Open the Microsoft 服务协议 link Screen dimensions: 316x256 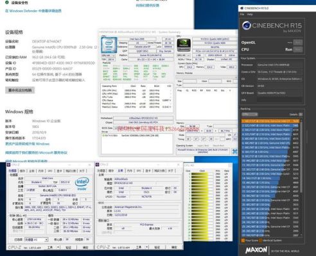36,152
